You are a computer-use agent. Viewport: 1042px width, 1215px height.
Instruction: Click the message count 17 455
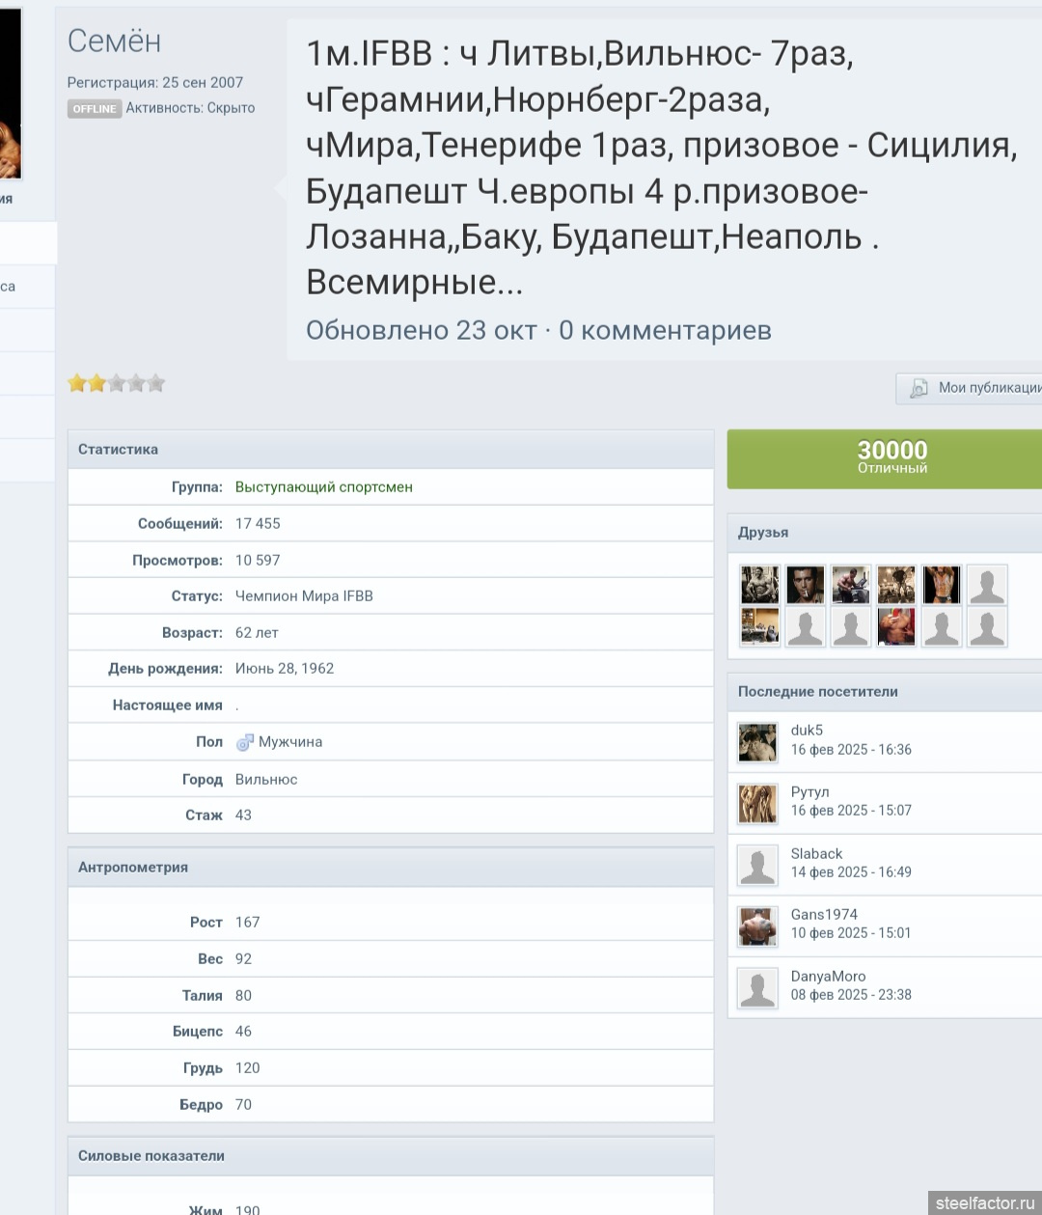258,524
